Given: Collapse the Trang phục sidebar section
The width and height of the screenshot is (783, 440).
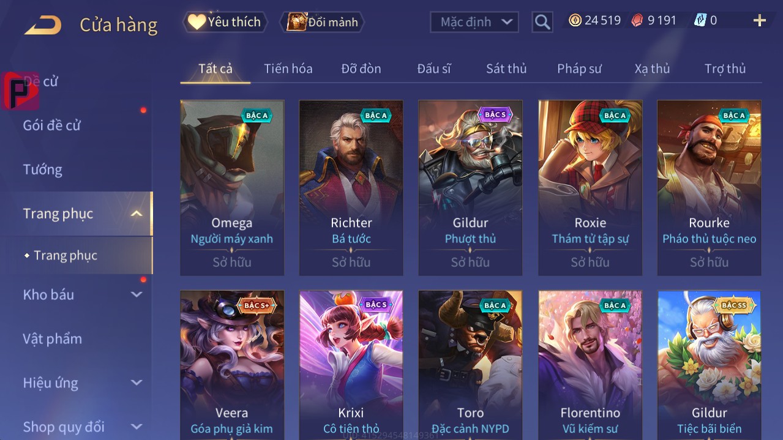Looking at the screenshot, I should click(x=137, y=214).
